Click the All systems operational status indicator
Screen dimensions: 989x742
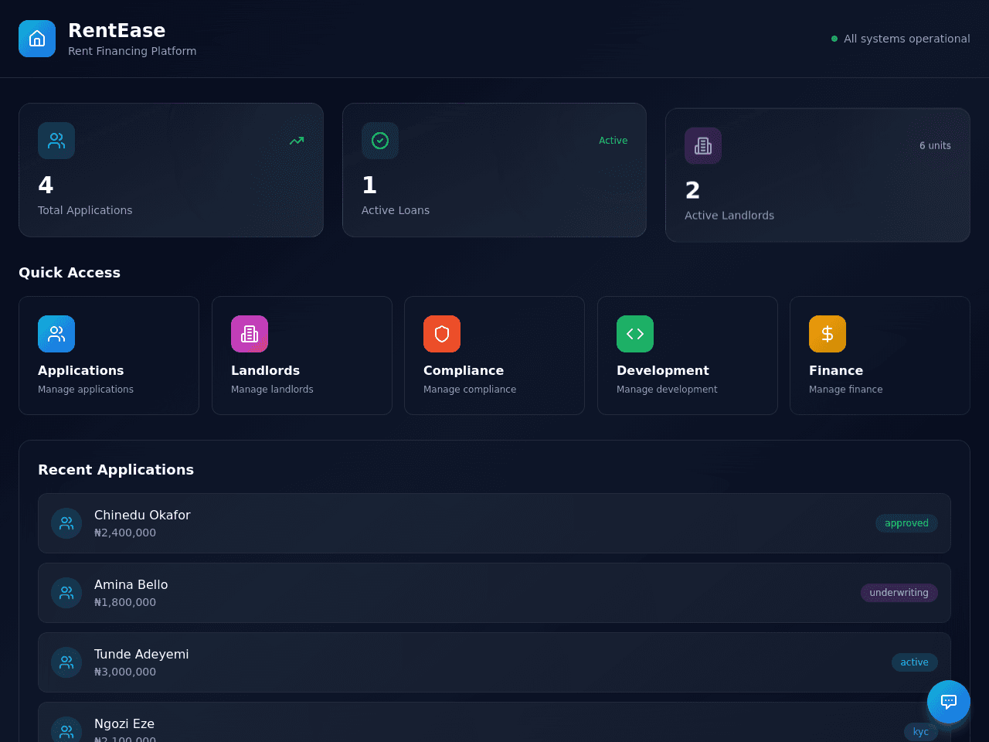pyautogui.click(x=900, y=39)
